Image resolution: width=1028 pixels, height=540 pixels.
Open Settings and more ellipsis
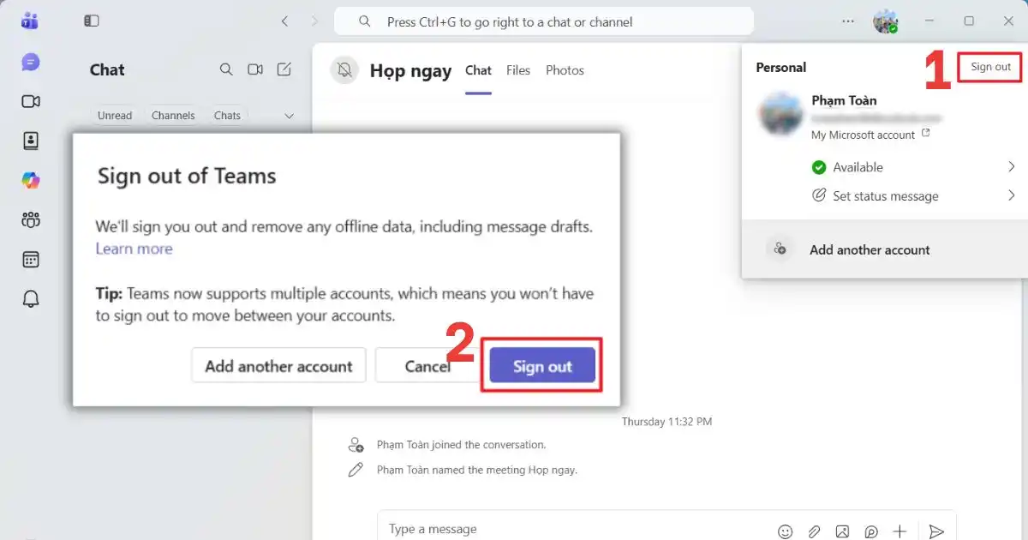click(848, 21)
